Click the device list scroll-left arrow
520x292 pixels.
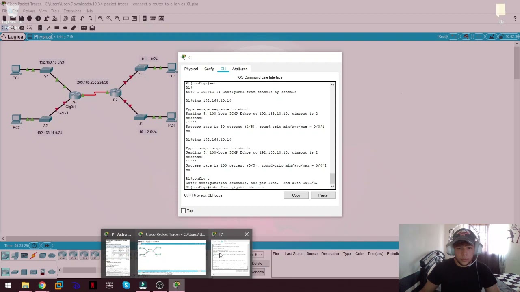pyautogui.click(x=59, y=270)
